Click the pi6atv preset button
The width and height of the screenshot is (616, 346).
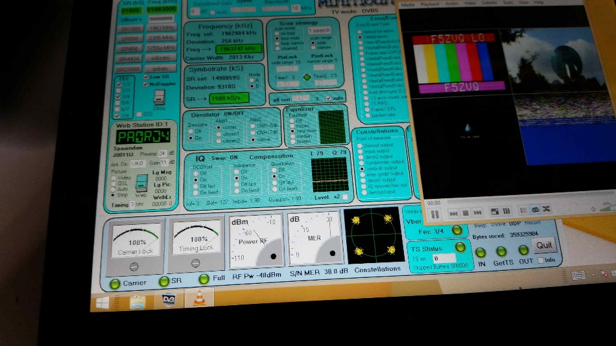click(161, 68)
